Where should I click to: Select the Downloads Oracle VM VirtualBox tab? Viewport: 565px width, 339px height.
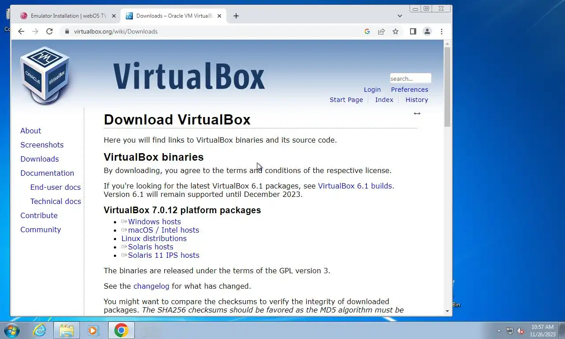(173, 16)
